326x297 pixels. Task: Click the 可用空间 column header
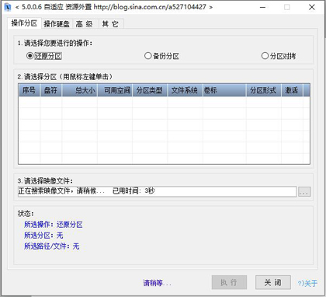pos(115,90)
